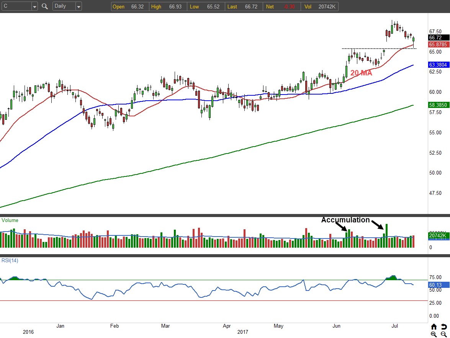Click the RSI 25.00 axis label

[435, 303]
